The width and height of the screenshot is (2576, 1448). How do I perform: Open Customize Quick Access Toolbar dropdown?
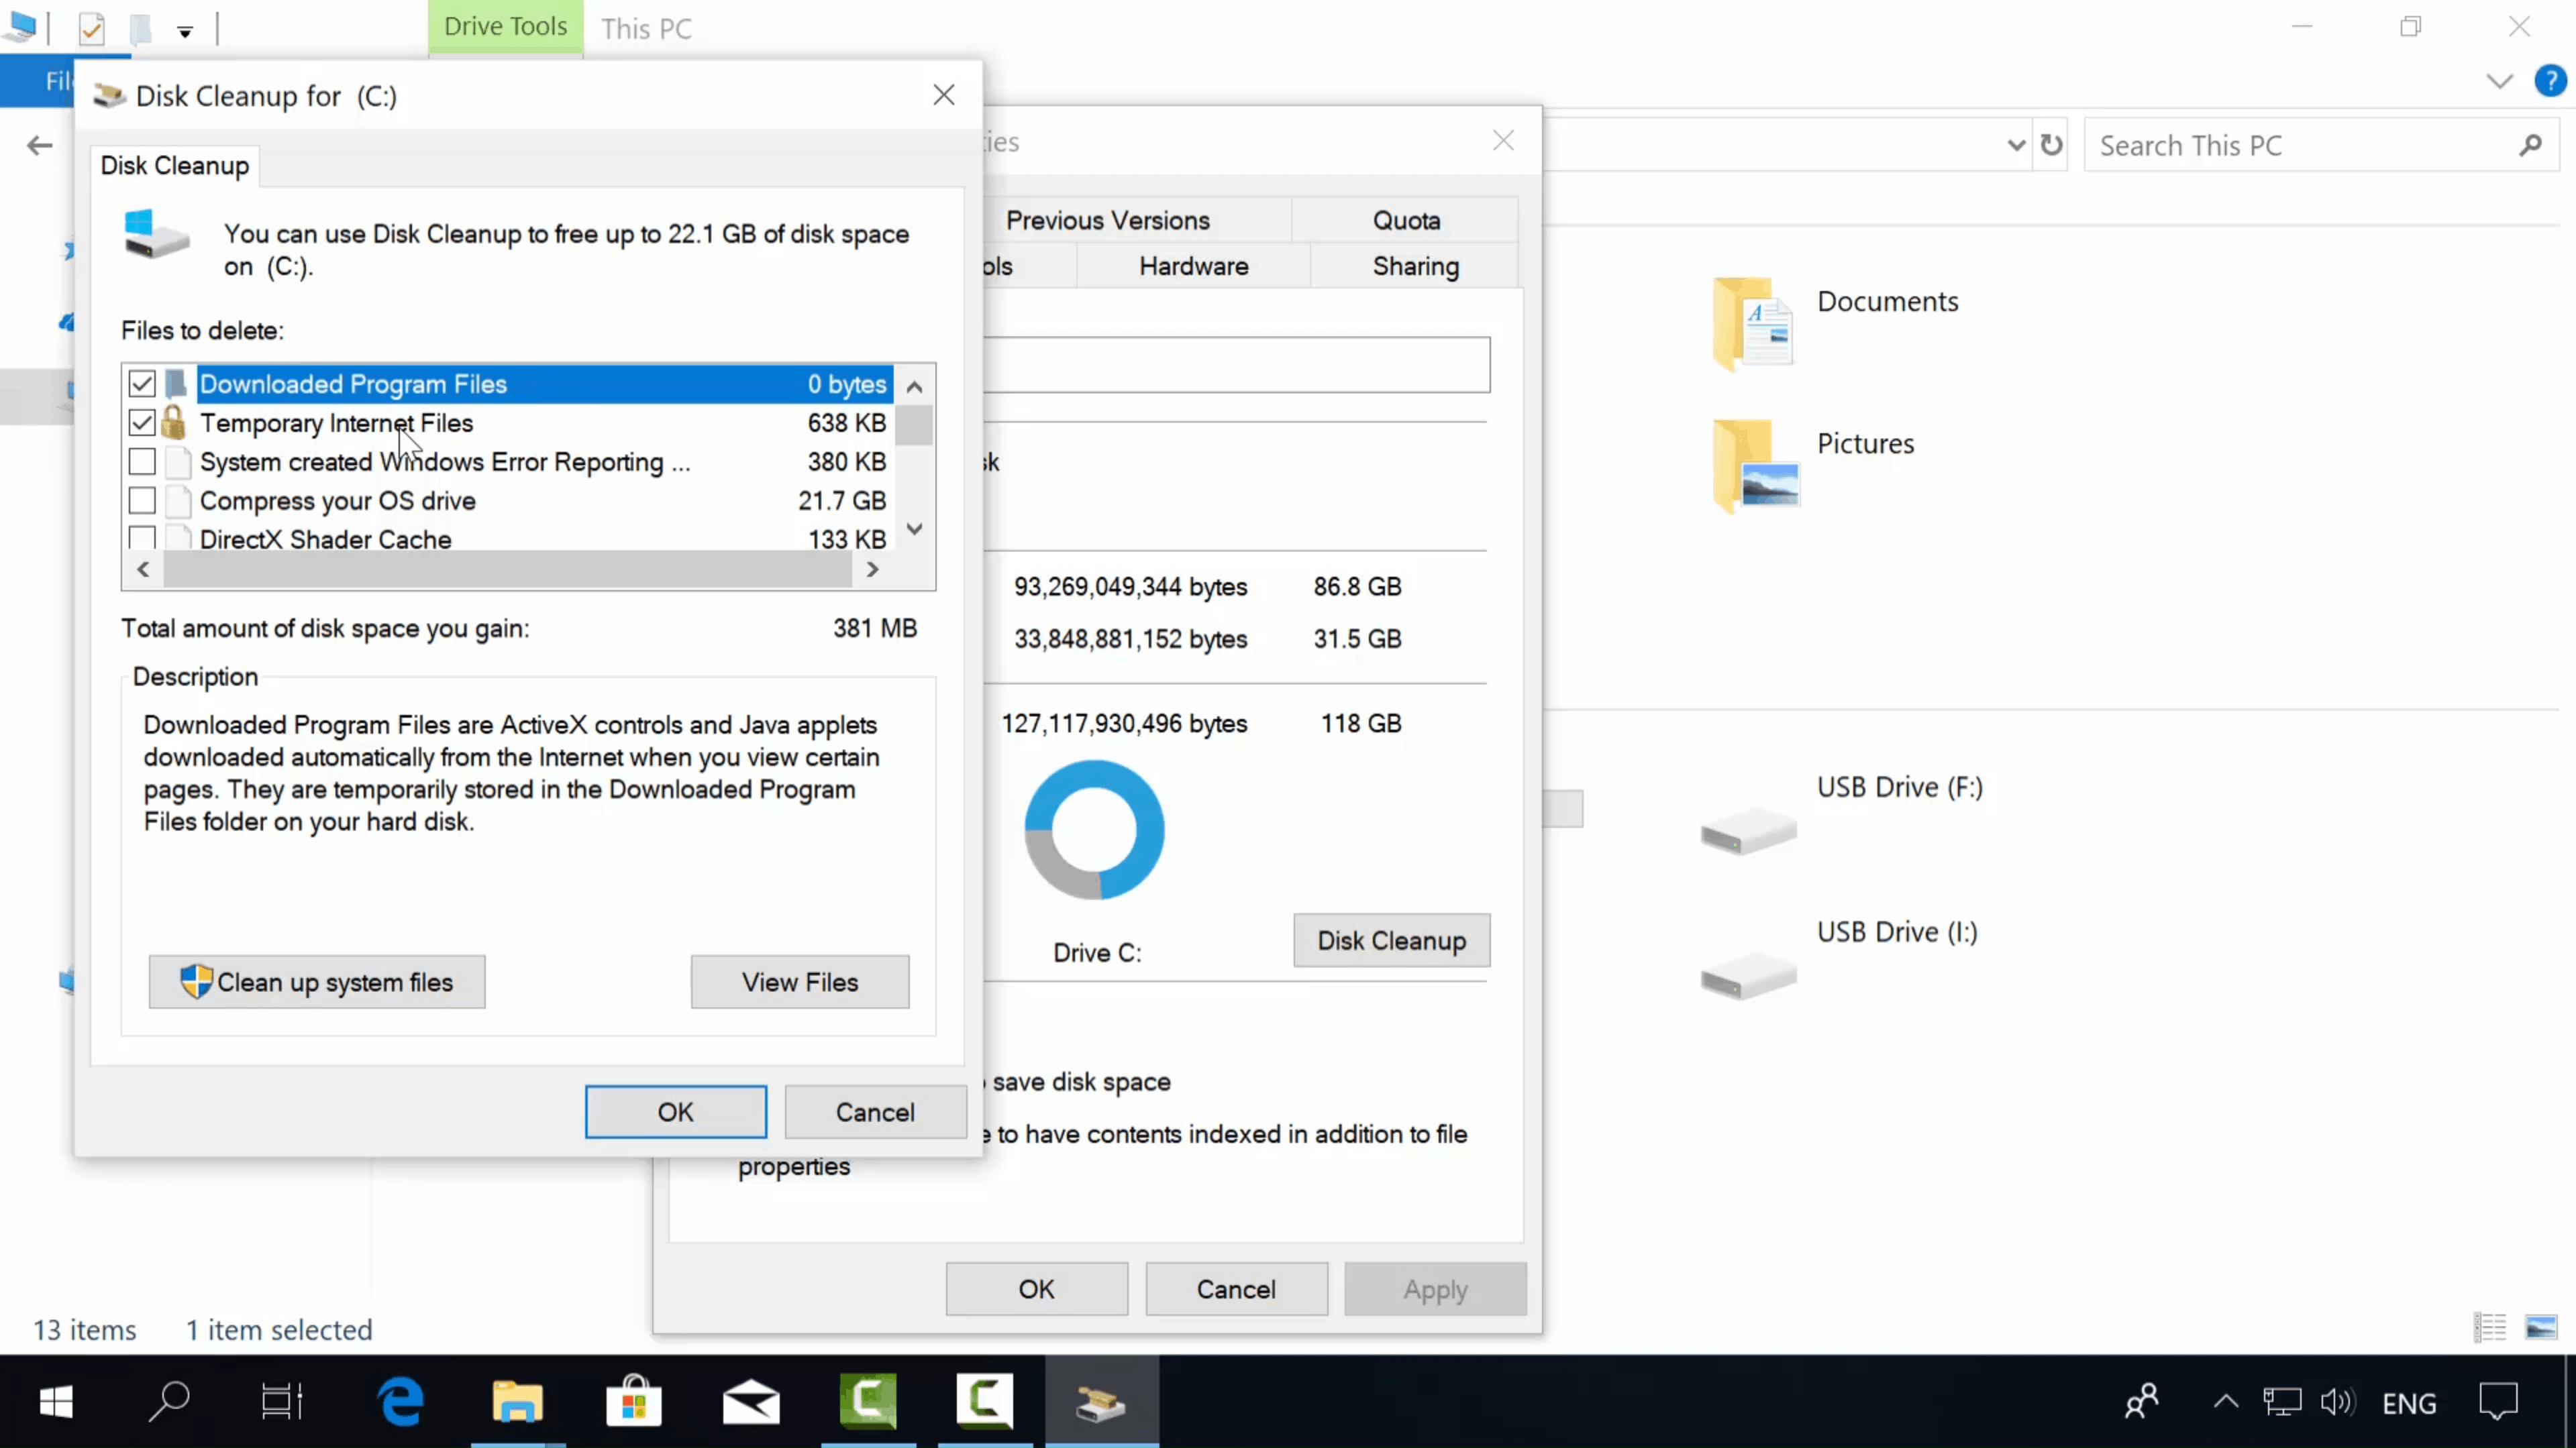tap(185, 31)
